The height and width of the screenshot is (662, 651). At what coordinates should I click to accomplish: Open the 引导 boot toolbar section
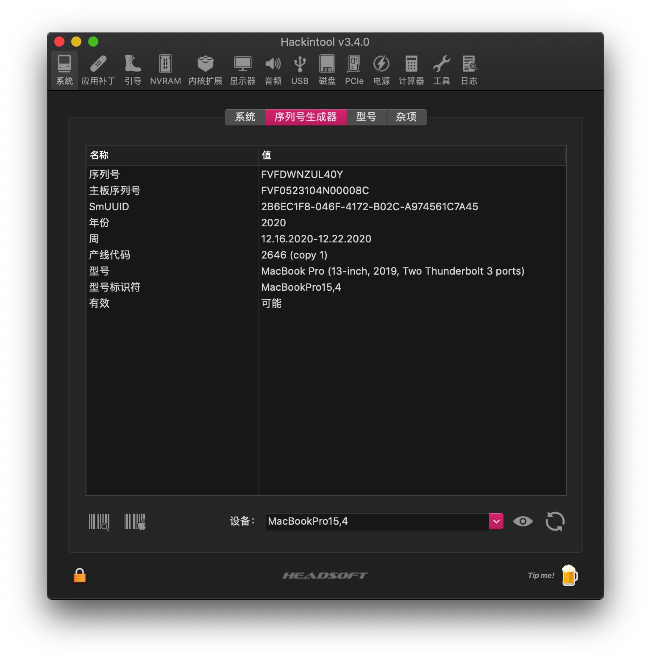pyautogui.click(x=133, y=70)
